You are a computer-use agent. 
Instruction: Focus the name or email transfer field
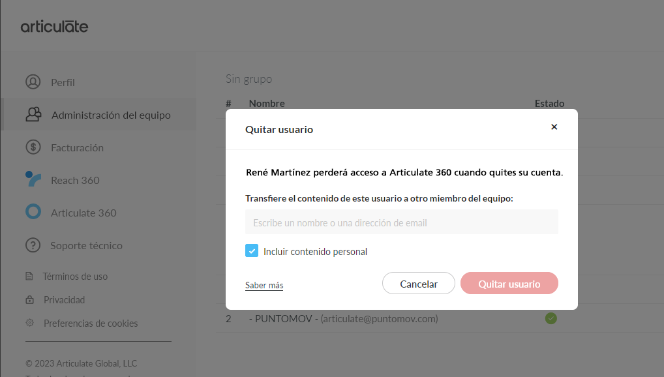(x=401, y=222)
